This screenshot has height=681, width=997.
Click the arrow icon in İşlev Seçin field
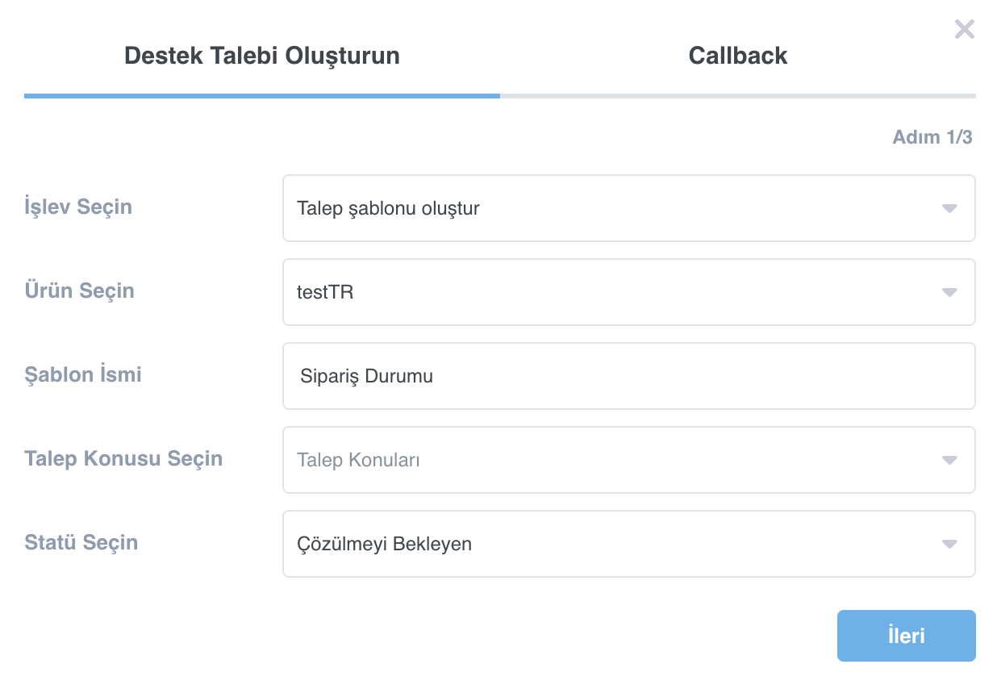(x=949, y=208)
